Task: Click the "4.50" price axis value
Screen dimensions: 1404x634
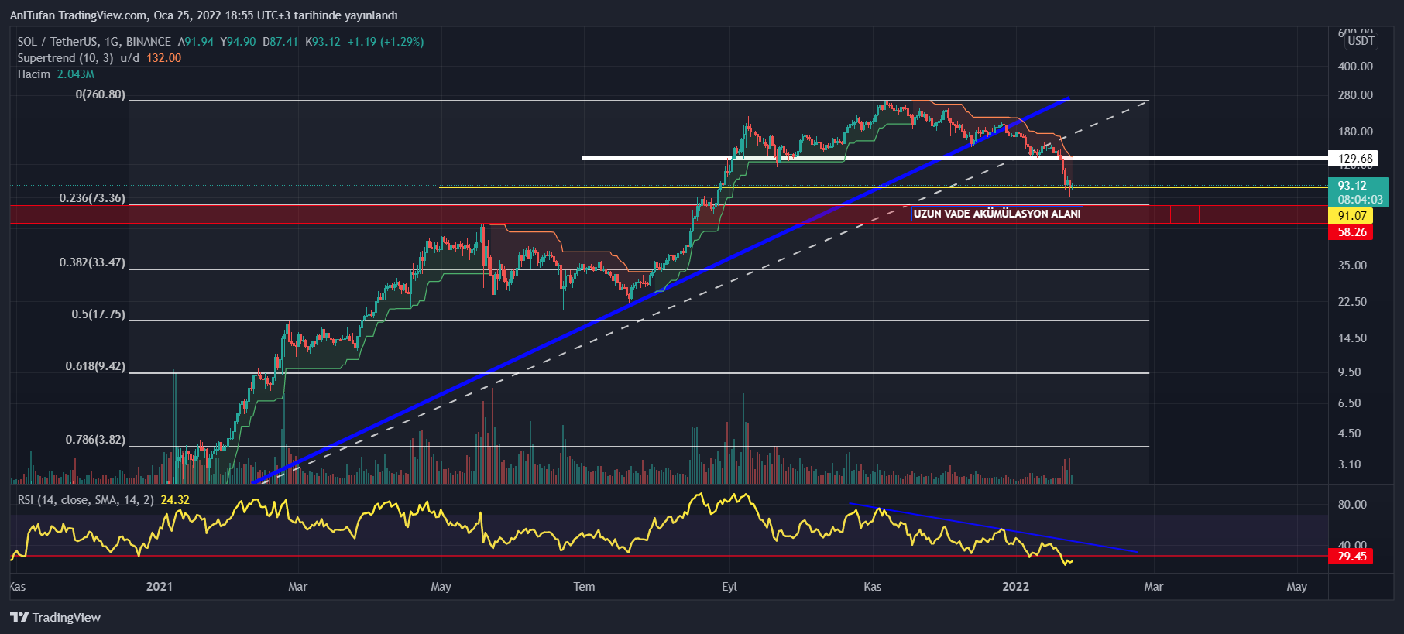Action: [x=1349, y=434]
